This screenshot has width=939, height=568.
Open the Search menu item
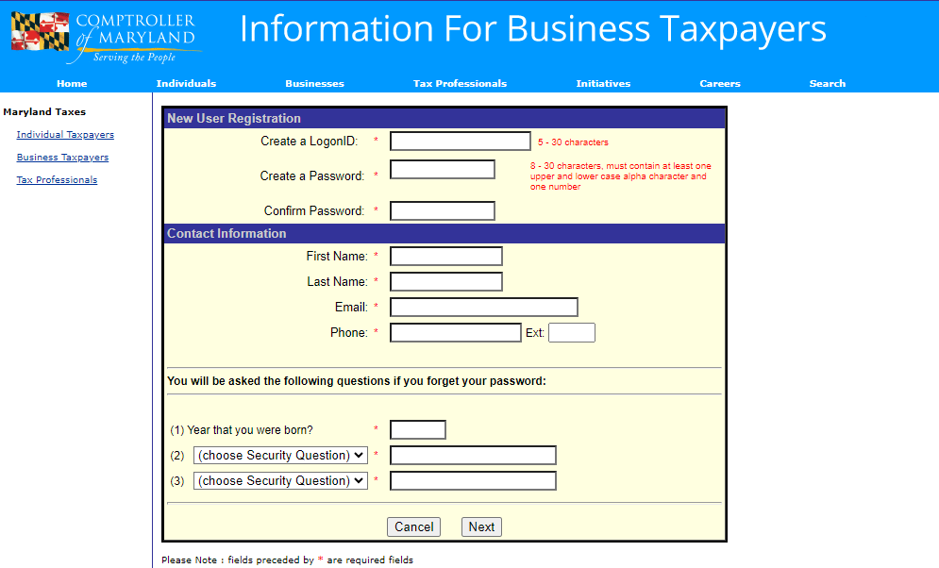point(828,83)
